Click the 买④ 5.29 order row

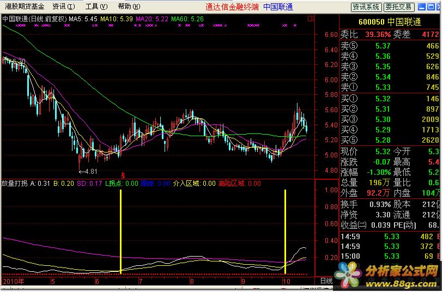point(389,130)
